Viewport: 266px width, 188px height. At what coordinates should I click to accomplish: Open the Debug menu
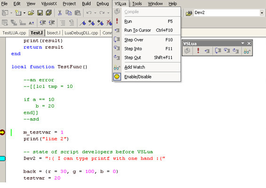pos(102,4)
